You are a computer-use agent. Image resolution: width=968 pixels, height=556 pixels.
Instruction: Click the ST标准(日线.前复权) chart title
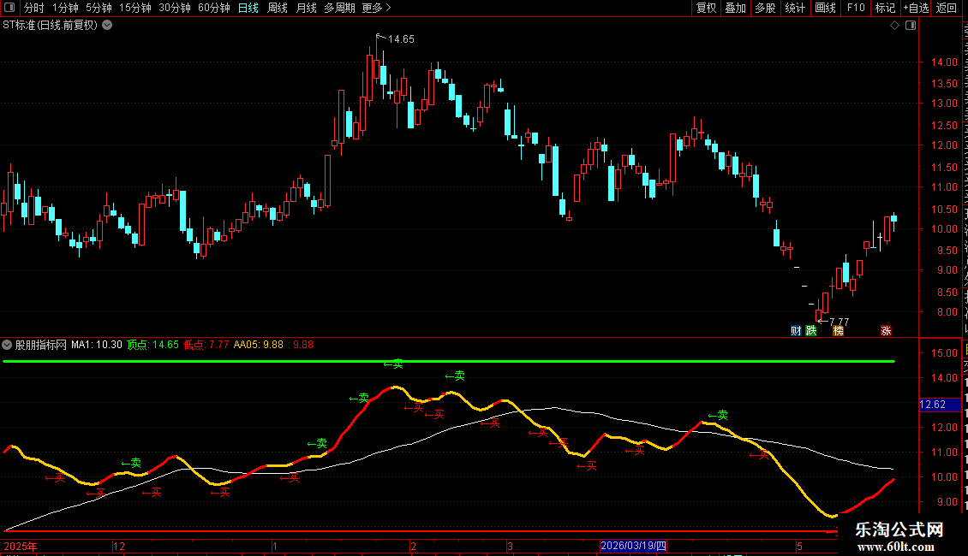click(x=50, y=26)
